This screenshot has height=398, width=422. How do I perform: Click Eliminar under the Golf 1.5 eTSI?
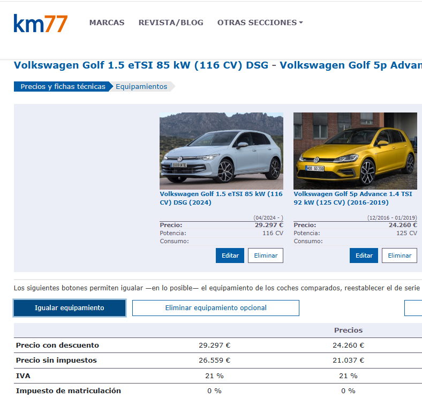pyautogui.click(x=266, y=256)
